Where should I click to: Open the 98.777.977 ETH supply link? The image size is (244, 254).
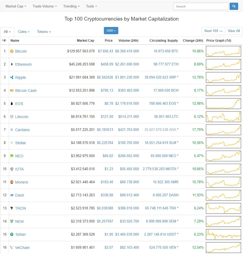tap(166, 64)
